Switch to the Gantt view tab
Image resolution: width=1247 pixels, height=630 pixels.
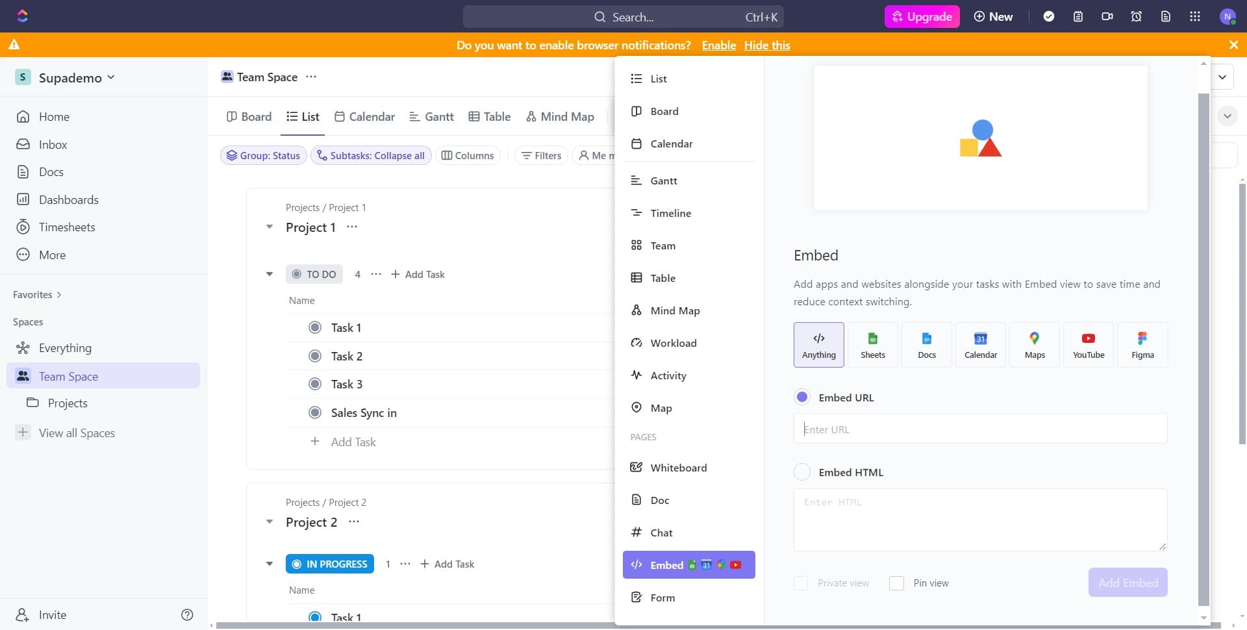pos(431,117)
